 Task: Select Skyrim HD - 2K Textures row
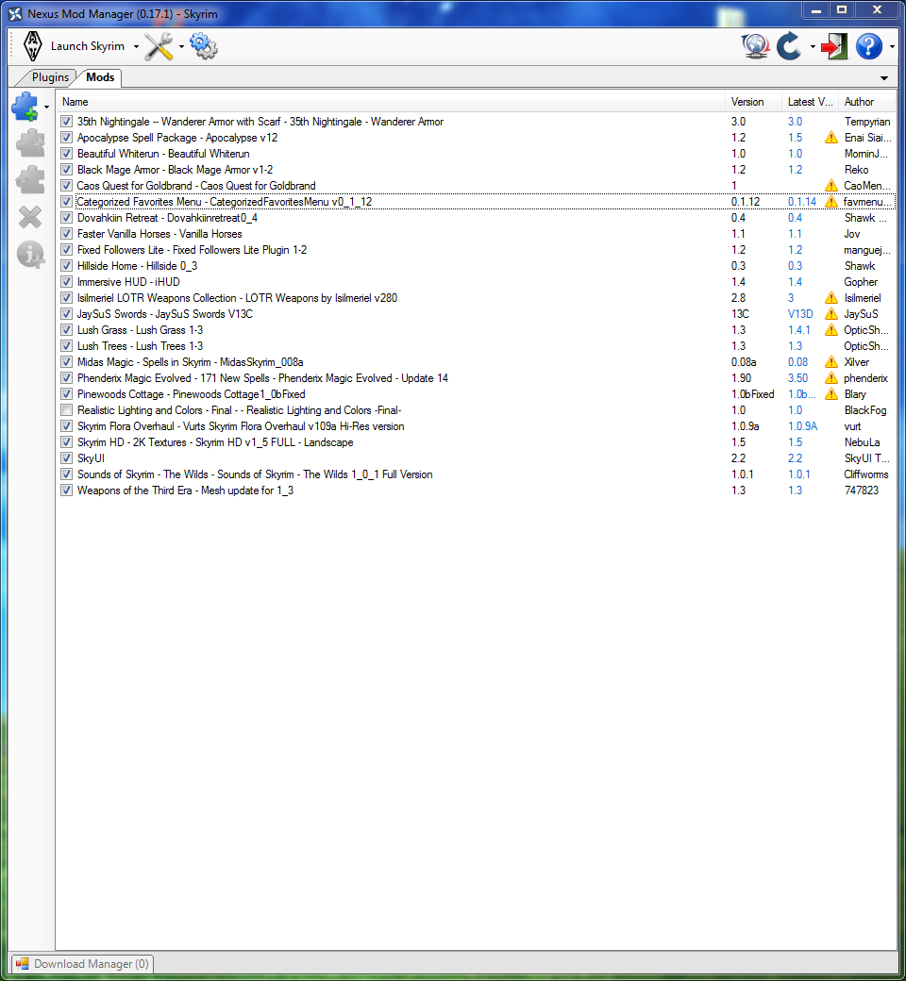[x=476, y=442]
